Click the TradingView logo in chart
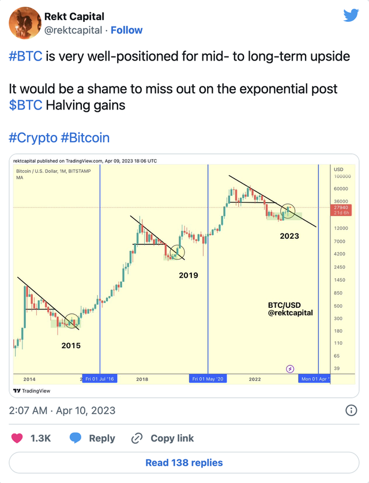 [32, 391]
